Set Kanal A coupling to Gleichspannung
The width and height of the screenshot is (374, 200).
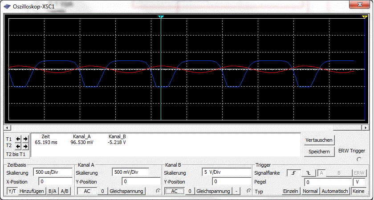(126, 191)
